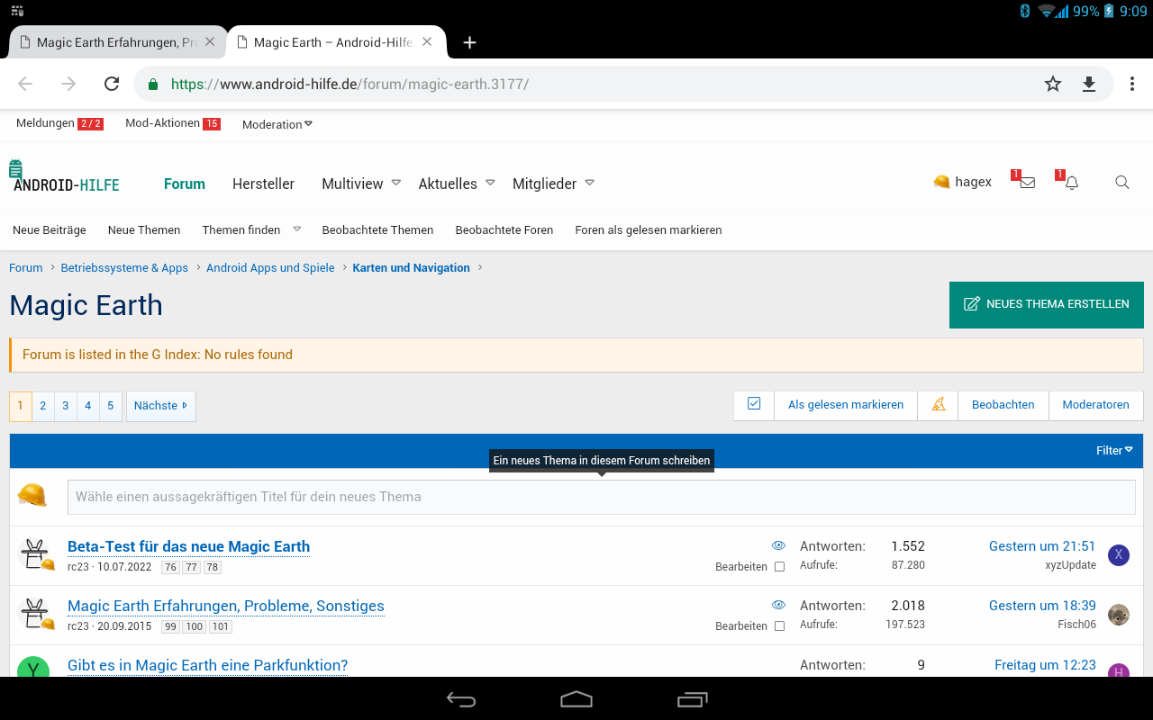Tick the Bearbeiten checkbox for Beta-Test thread

(x=779, y=567)
